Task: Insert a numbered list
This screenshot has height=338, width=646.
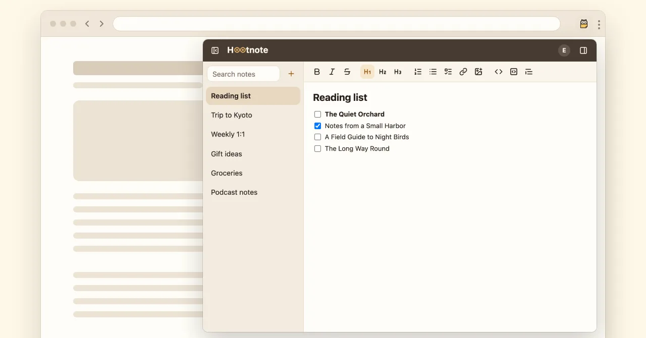Action: click(x=418, y=72)
